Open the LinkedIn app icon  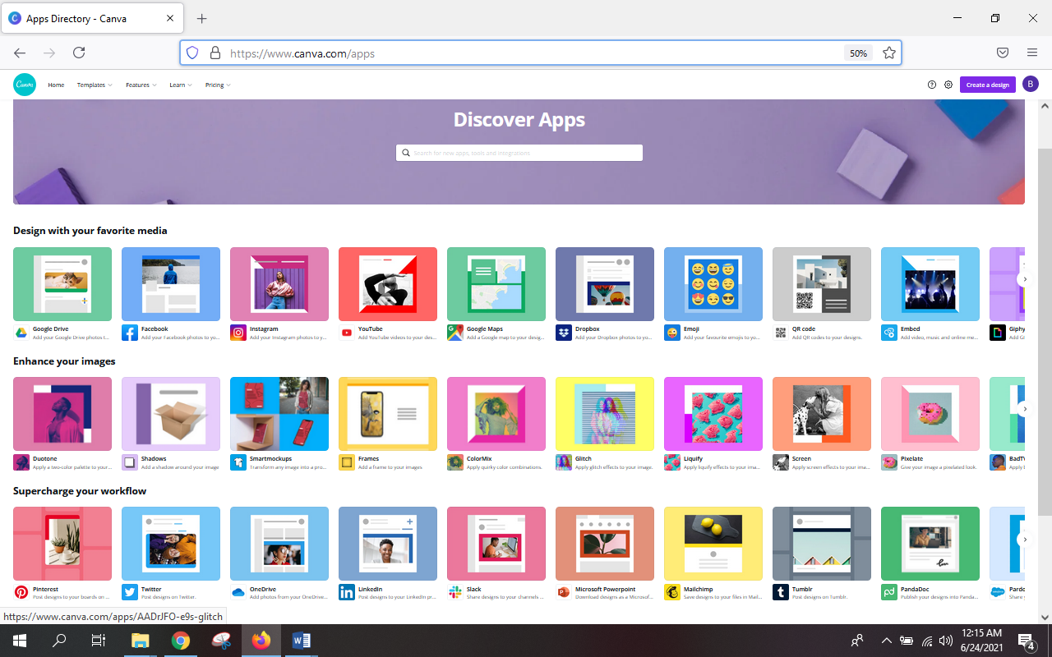click(x=347, y=592)
